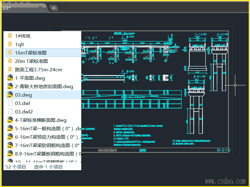250x187 pixels.
Task: Click note 7 text in drawing
Action: (x=138, y=127)
